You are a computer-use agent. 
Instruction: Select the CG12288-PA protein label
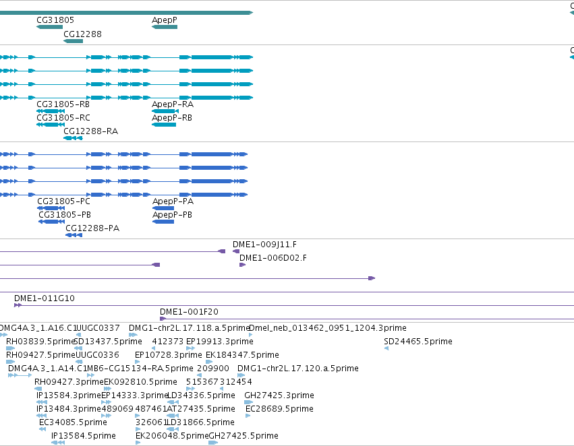tap(92, 228)
